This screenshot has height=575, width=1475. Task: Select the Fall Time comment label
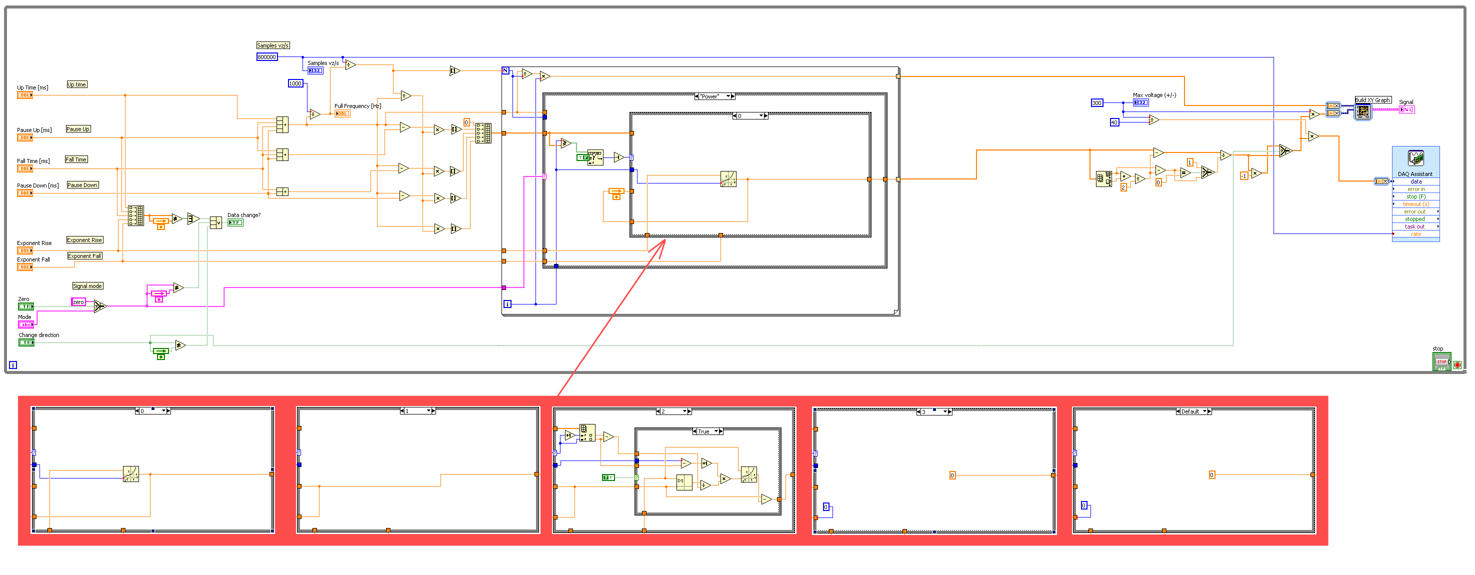tap(76, 159)
